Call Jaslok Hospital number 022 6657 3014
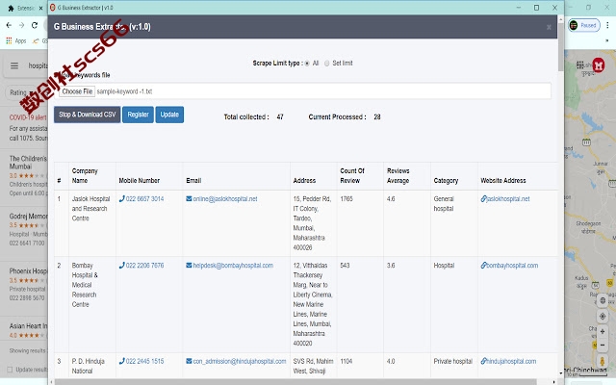Screen dimensions: 616x385 coord(144,199)
